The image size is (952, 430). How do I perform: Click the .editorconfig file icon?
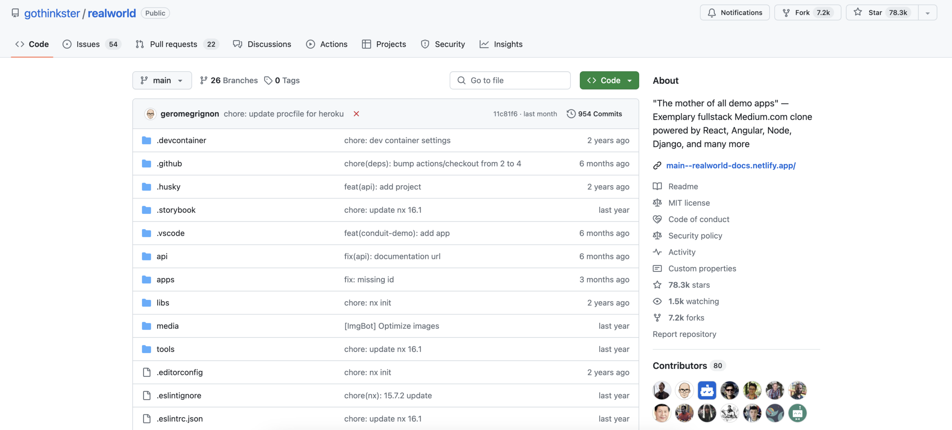[147, 372]
